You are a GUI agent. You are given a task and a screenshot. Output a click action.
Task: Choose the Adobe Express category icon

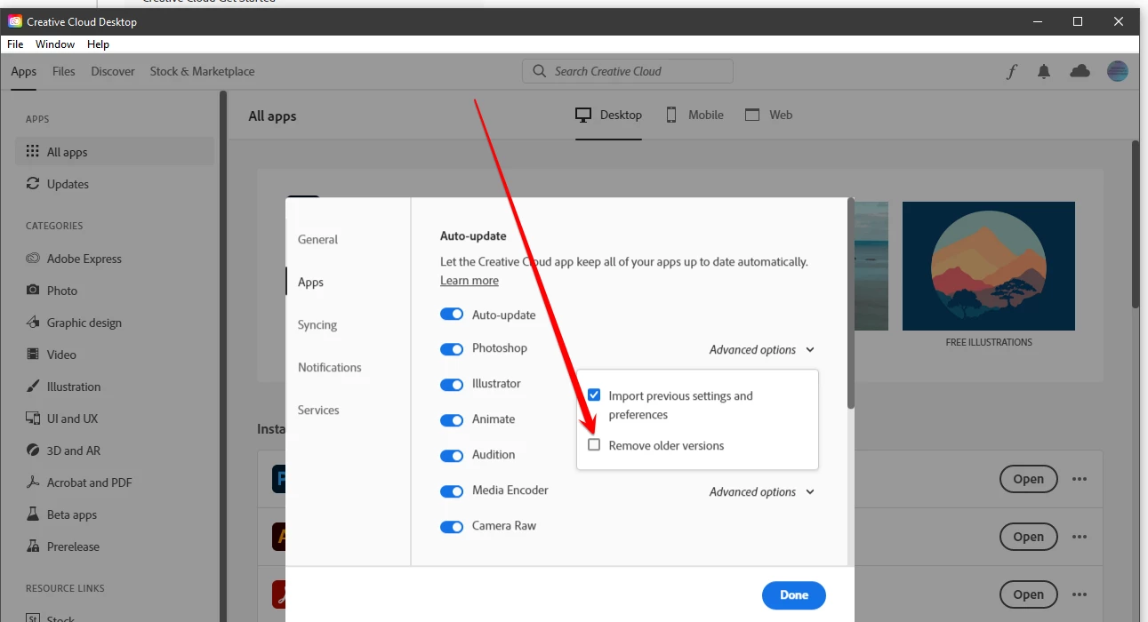coord(33,259)
